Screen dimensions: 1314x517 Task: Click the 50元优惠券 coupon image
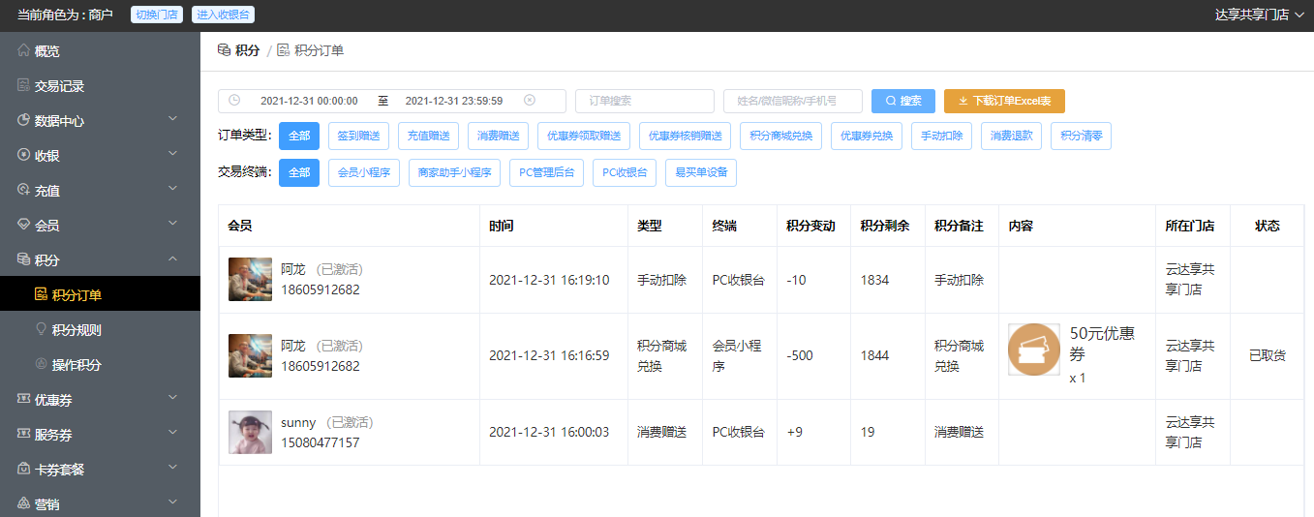coord(1034,349)
